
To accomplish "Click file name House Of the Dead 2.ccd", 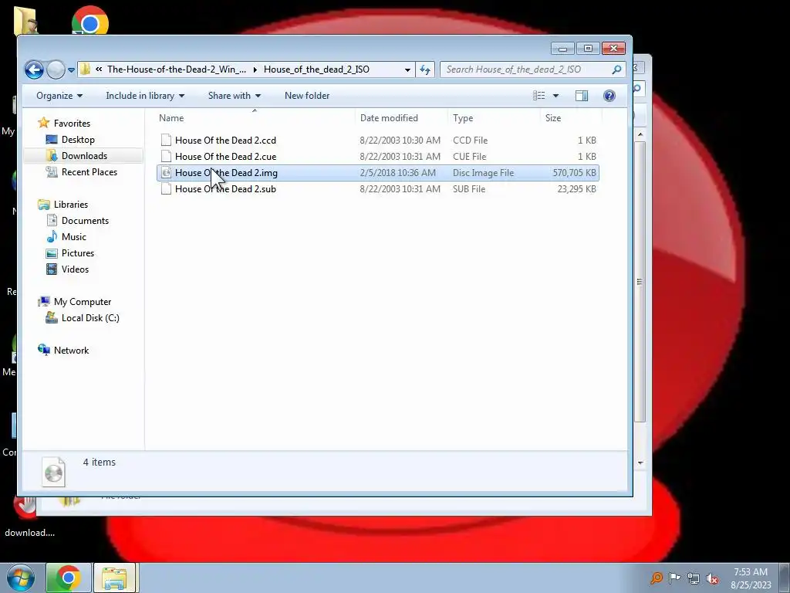I will point(225,141).
